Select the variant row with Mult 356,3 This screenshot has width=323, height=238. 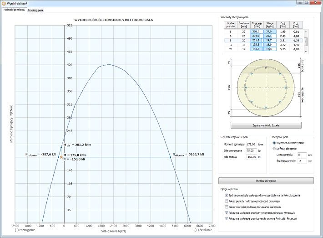point(264,31)
